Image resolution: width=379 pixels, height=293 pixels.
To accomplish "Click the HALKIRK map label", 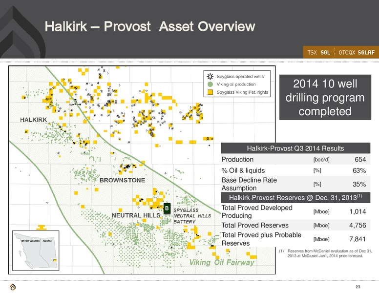I will (x=33, y=120).
